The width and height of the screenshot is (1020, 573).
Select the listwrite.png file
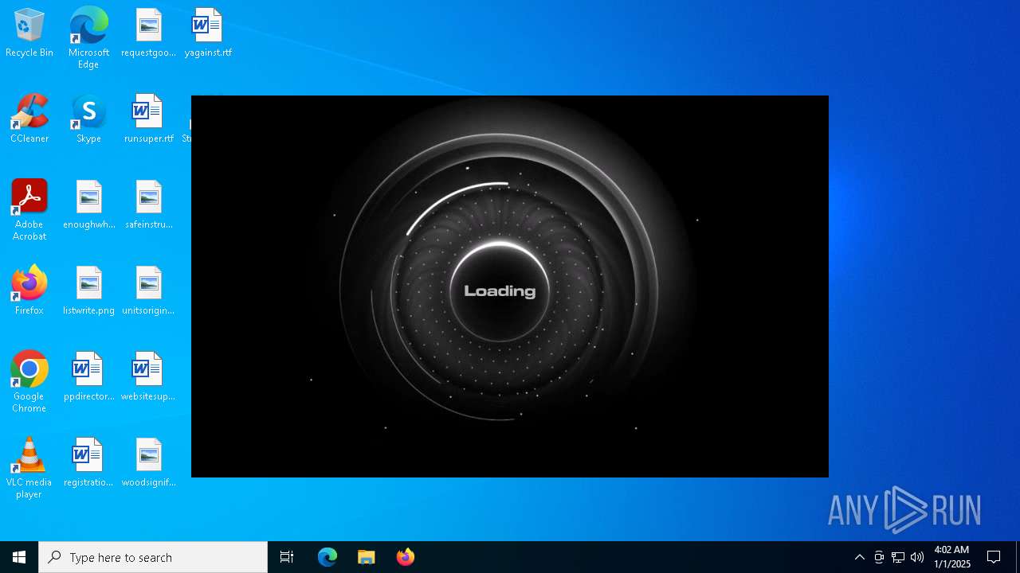pos(88,291)
